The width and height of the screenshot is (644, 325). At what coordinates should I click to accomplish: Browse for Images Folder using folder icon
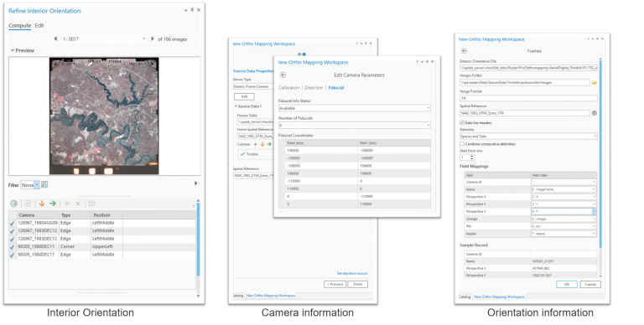594,82
